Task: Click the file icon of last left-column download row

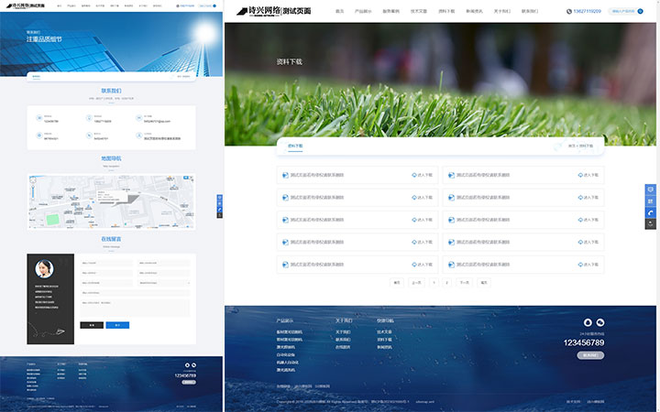Action: (x=285, y=265)
